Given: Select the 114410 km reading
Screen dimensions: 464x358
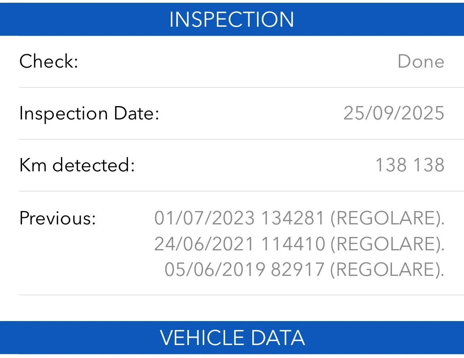Looking at the screenshot, I should (293, 244).
